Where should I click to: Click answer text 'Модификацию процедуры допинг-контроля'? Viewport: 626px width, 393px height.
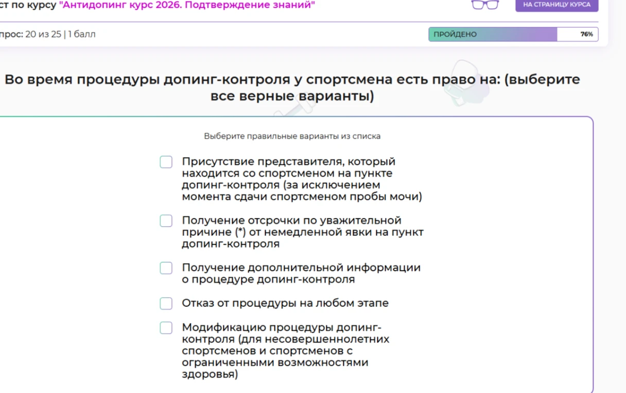click(286, 351)
